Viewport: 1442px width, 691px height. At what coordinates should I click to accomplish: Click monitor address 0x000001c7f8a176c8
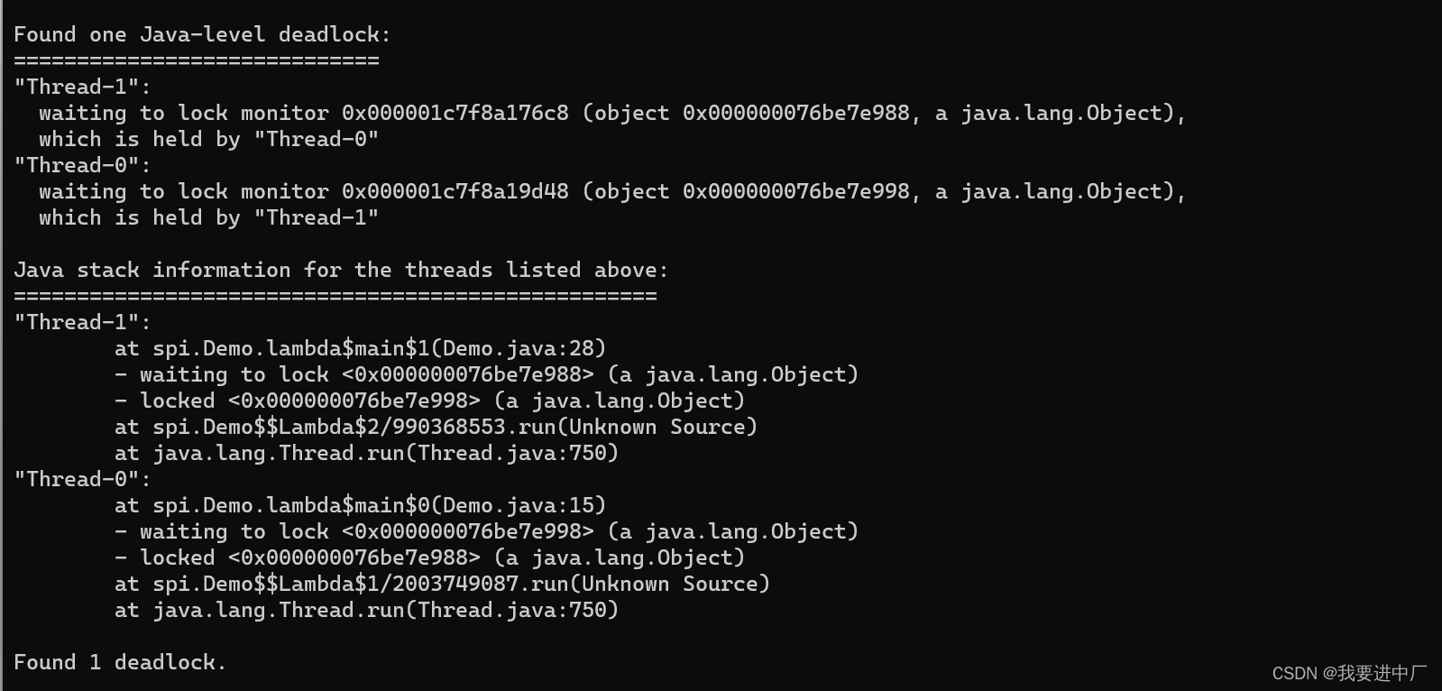click(x=455, y=114)
